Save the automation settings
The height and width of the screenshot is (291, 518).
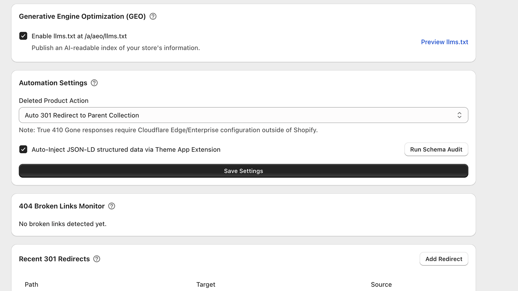[x=243, y=171]
